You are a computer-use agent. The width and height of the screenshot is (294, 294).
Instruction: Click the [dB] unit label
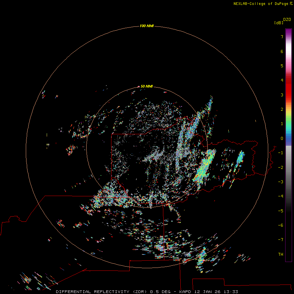279,23
